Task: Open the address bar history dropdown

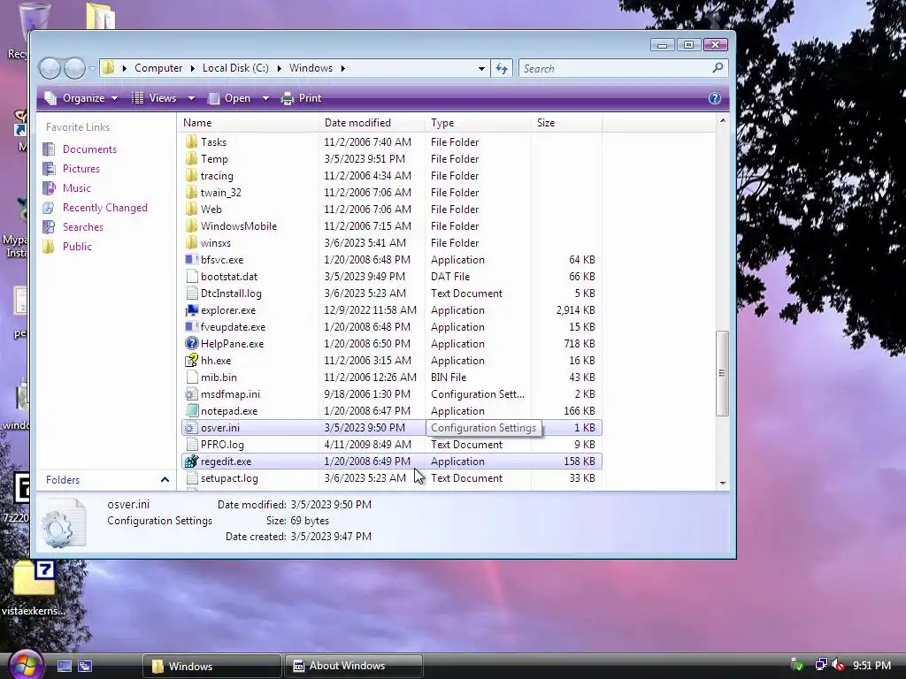Action: point(481,69)
